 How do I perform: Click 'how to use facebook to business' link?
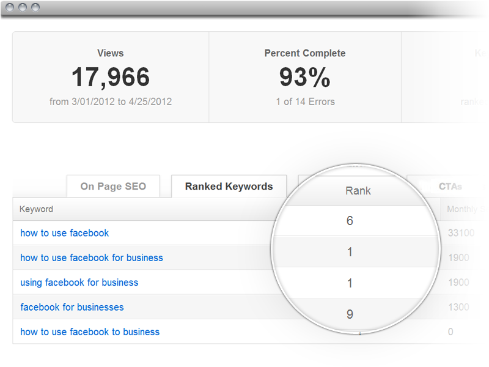[x=90, y=332]
